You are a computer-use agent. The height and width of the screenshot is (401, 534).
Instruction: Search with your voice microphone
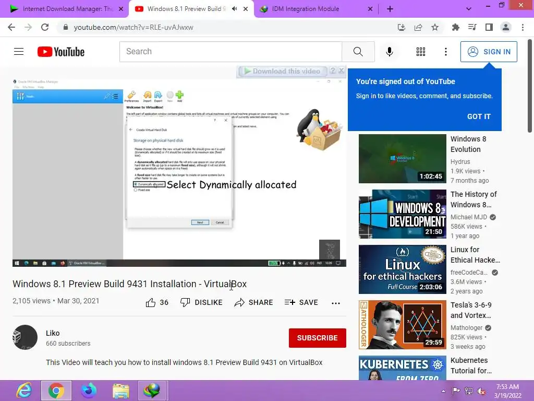click(389, 52)
